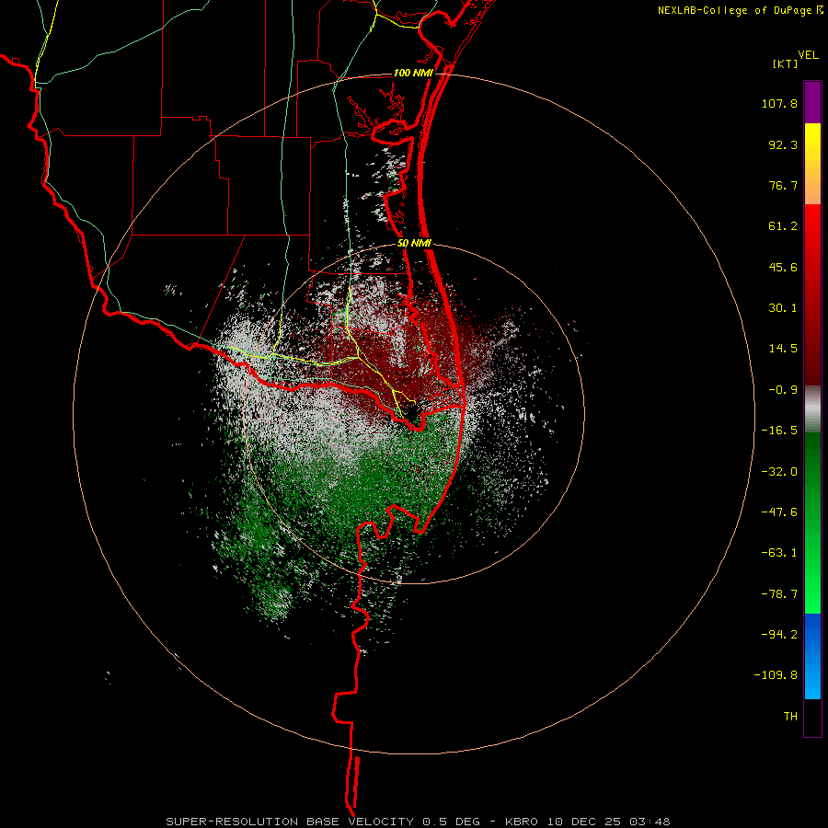Click the -47.6 value on the velocity scale

point(779,512)
